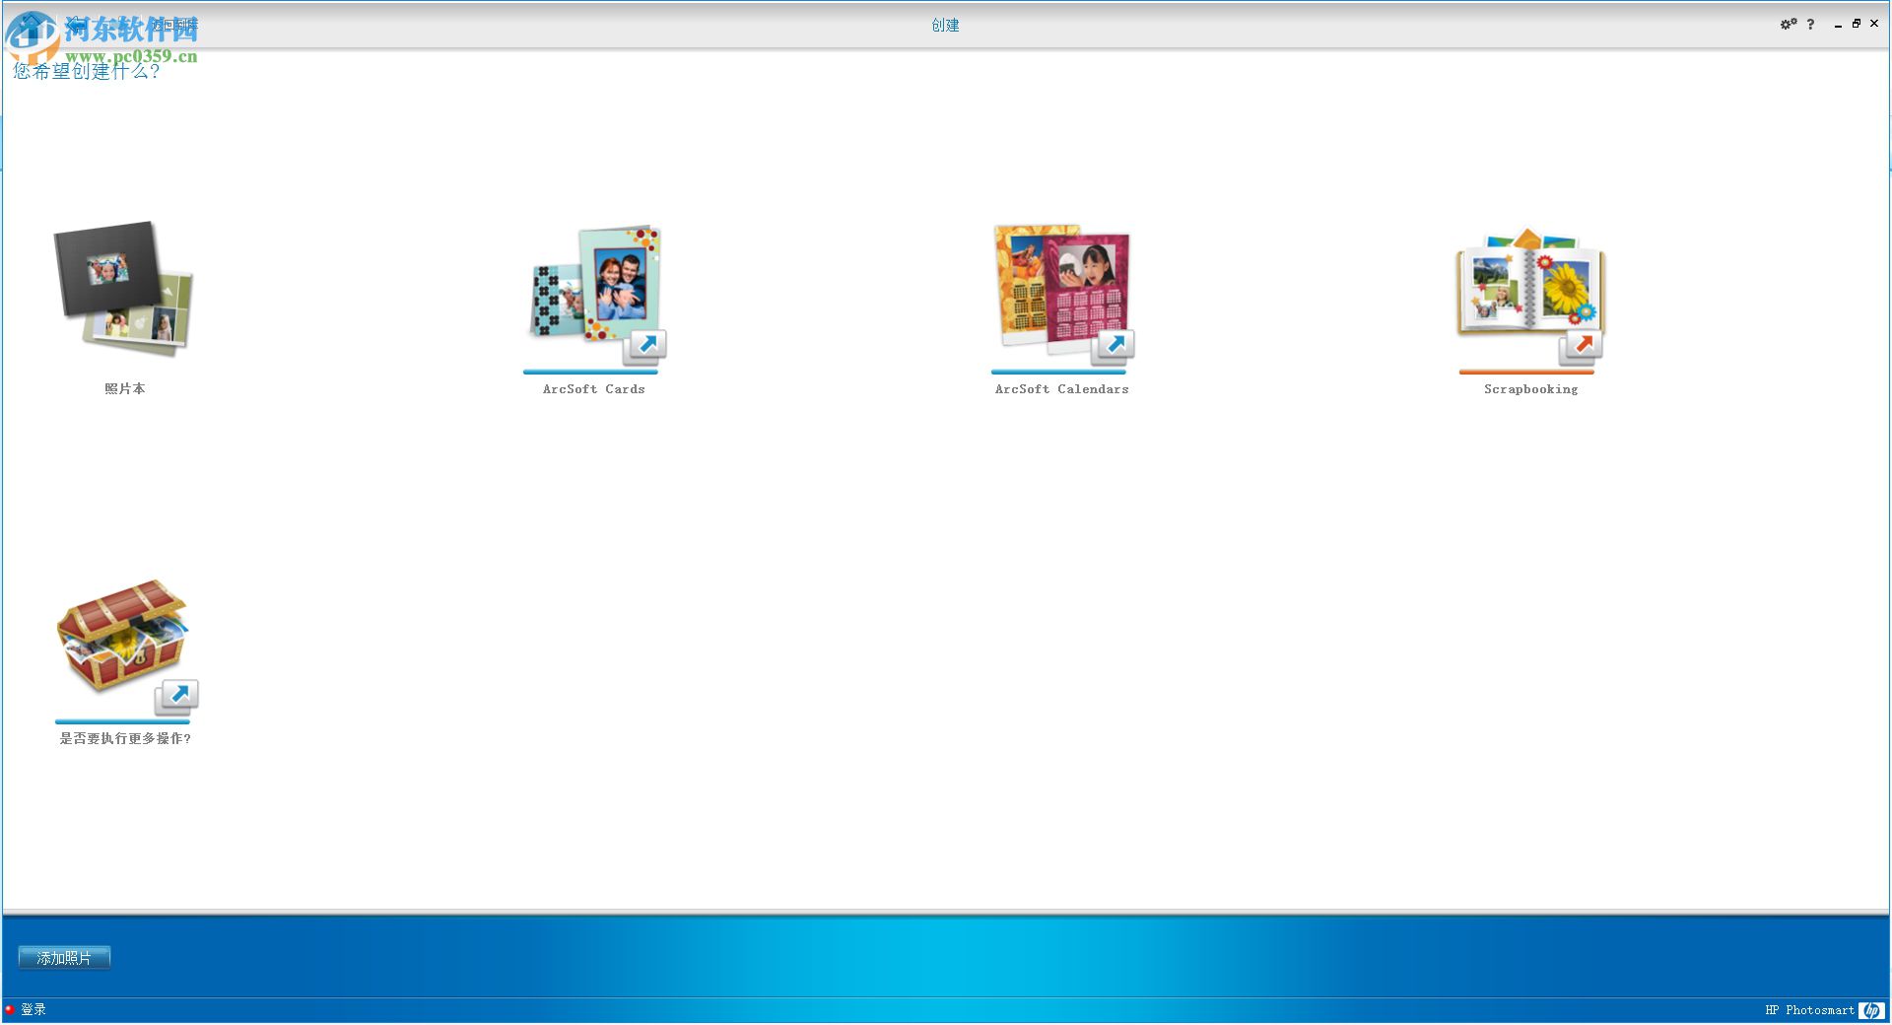Screen dimensions: 1892x1025
Task: Open settings with the gears icon
Action: point(1788,24)
